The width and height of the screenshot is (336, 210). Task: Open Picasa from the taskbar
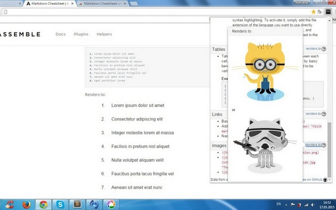[111, 204]
